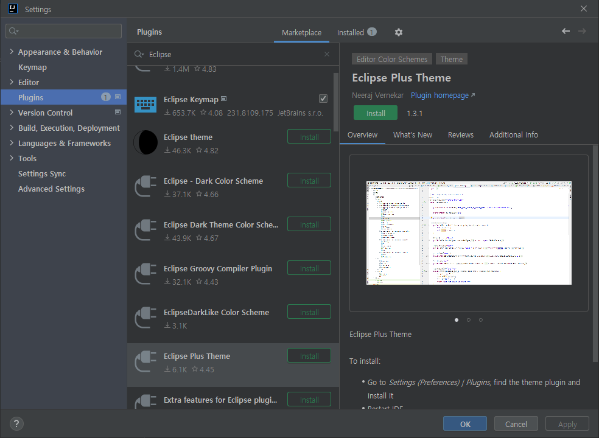599x438 pixels.
Task: Focus the plugin search field with Eclipse
Action: (233, 54)
